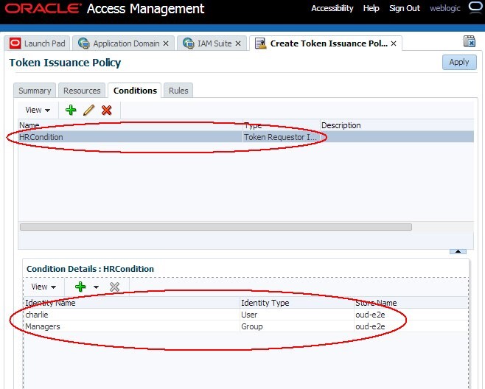Expand the add identity dropdown arrow
The width and height of the screenshot is (485, 389).
97,287
